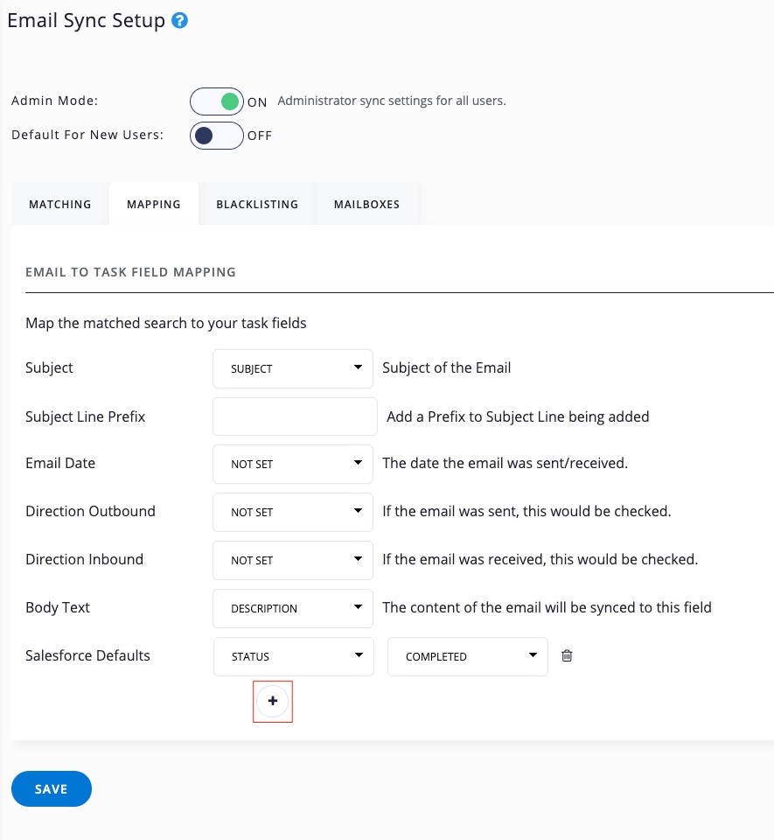
Task: Delete the Salesforce Defaults row with trash icon
Action: (567, 656)
